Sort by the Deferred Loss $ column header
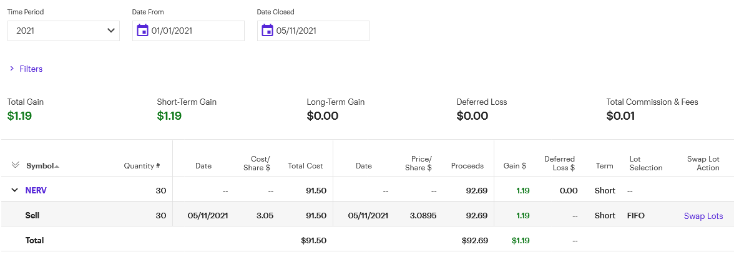The width and height of the screenshot is (734, 257). point(559,163)
